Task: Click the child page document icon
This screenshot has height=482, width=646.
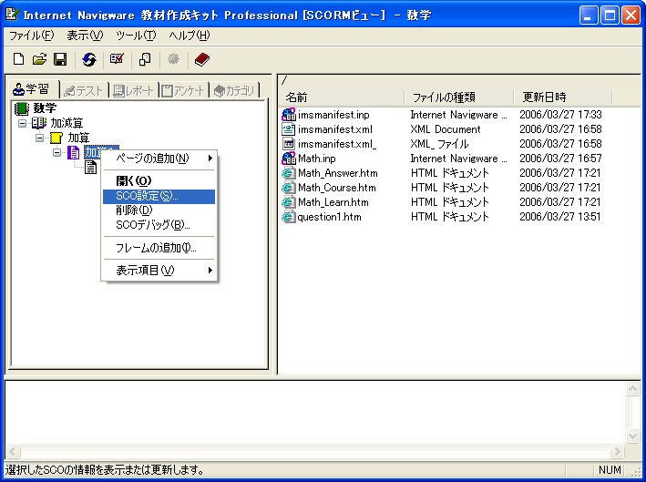Action: pos(90,168)
